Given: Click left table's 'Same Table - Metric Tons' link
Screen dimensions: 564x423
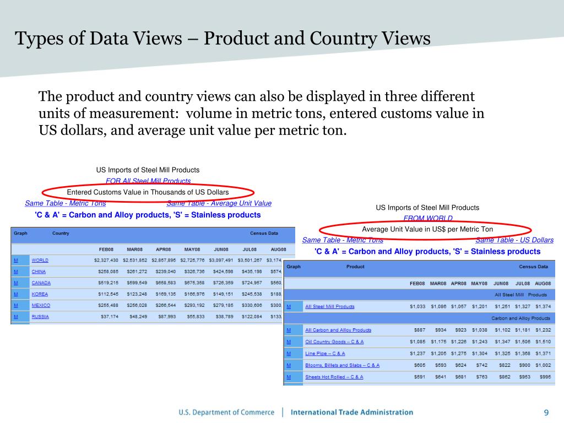Looking at the screenshot, I should pyautogui.click(x=66, y=203).
